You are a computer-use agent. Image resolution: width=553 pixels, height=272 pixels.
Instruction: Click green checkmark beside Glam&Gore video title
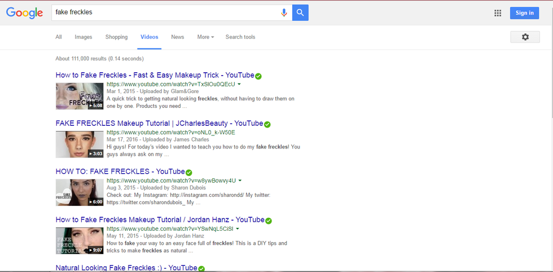click(258, 76)
